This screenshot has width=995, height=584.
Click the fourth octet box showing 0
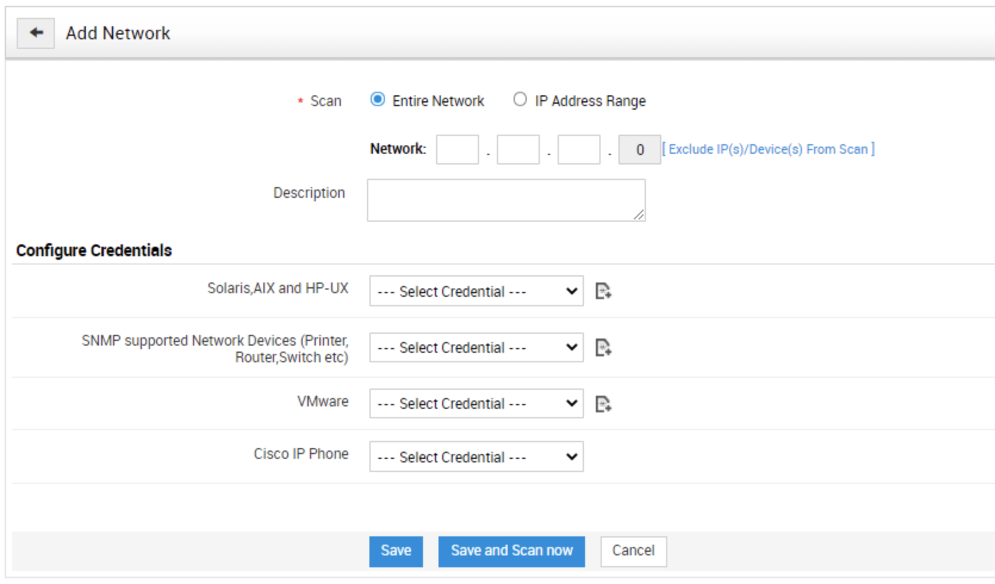tap(639, 150)
